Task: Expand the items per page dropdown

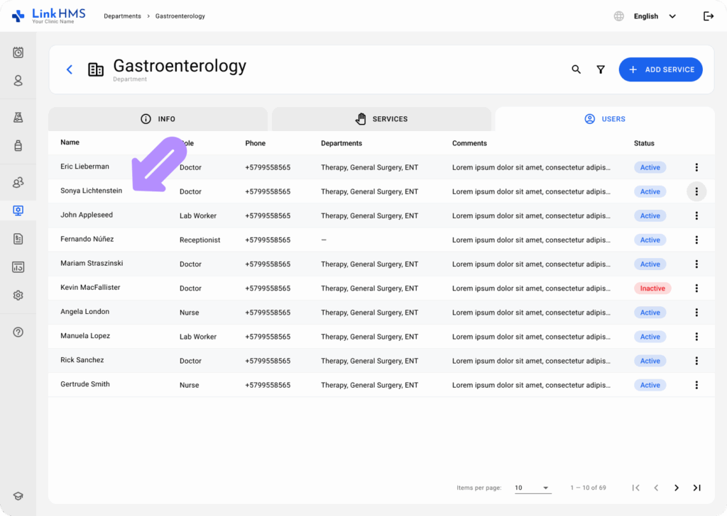Action: 532,488
